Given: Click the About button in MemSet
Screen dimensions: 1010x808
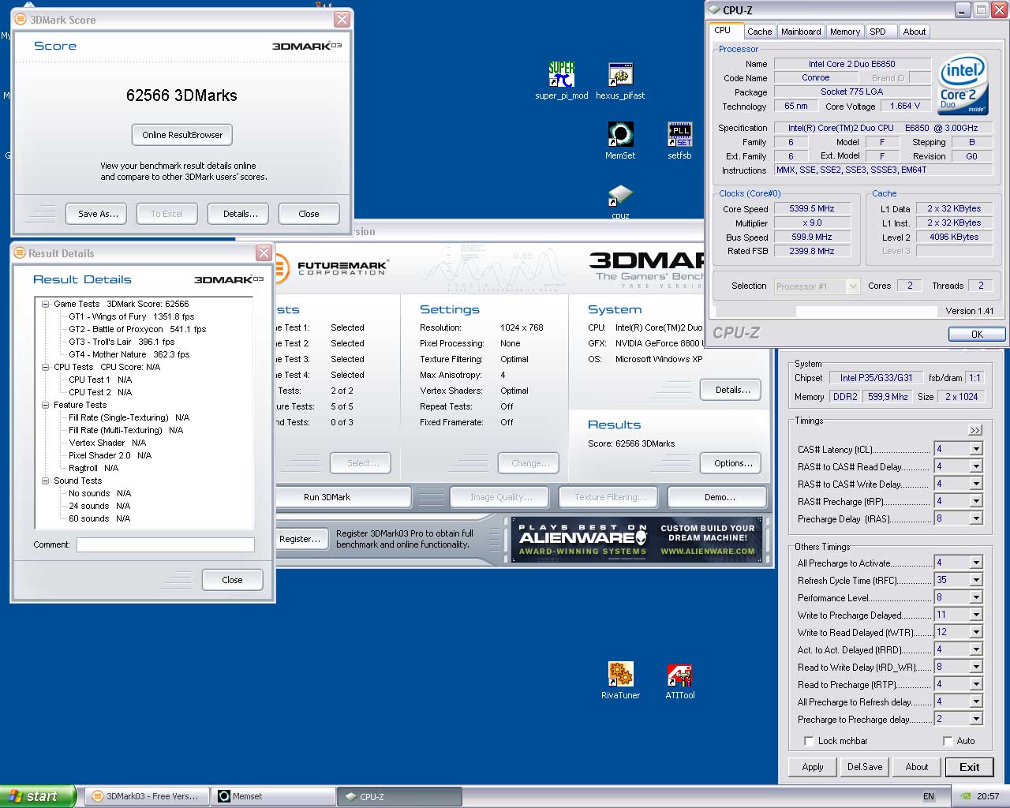Looking at the screenshot, I should tap(917, 767).
